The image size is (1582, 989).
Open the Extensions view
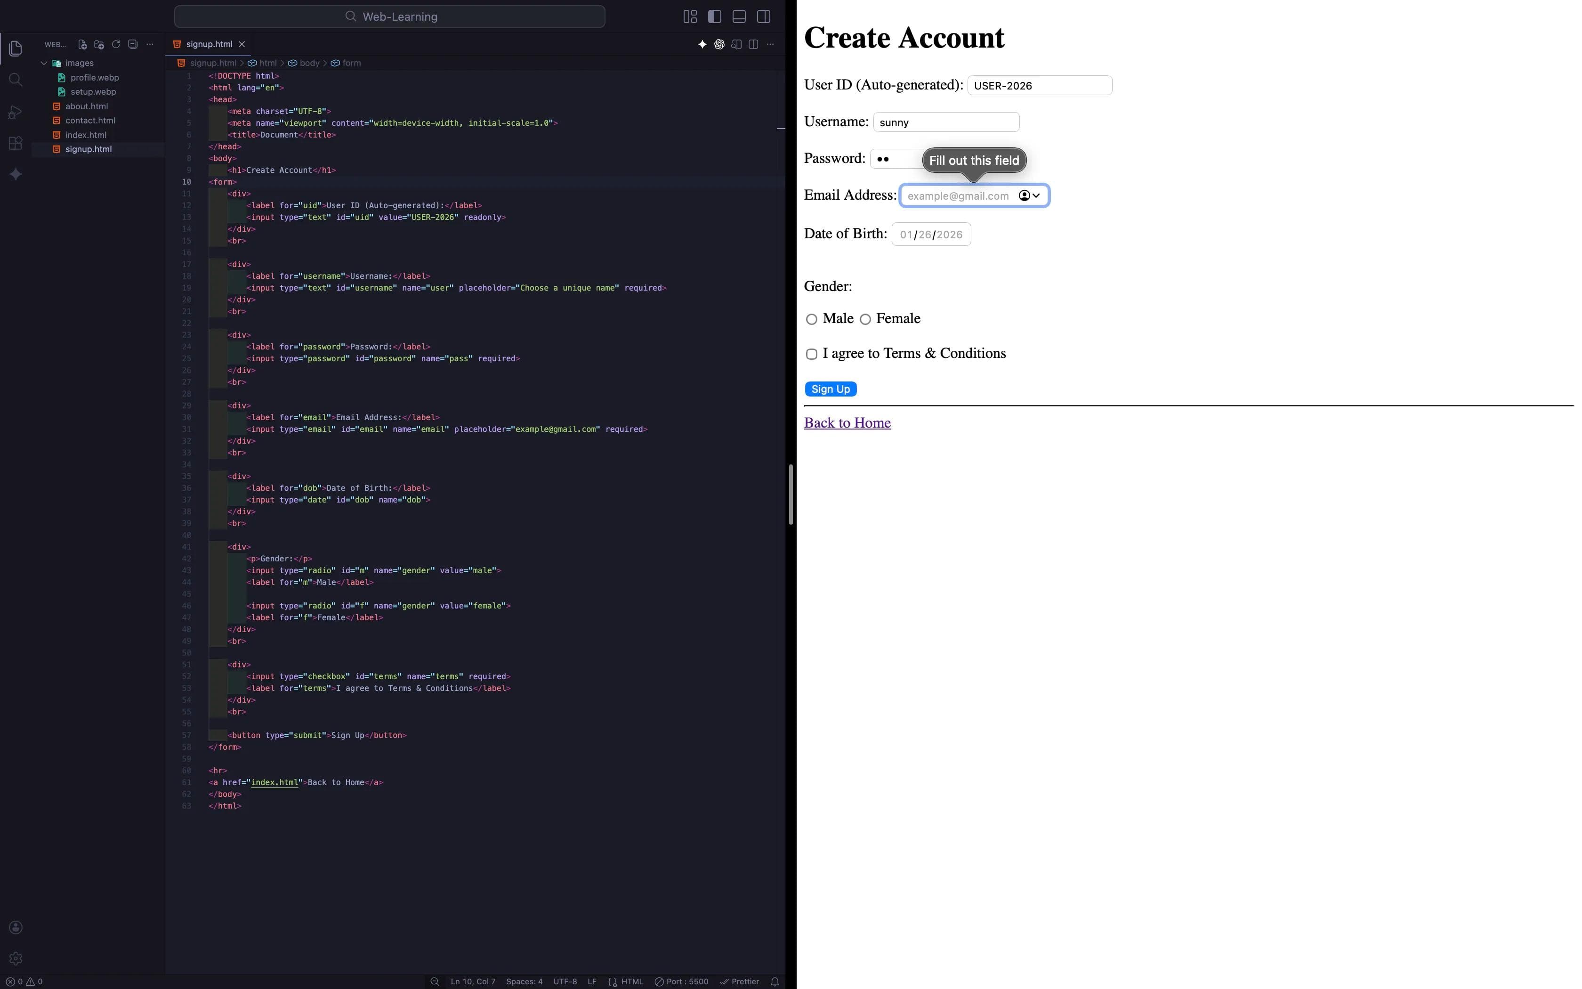(16, 143)
